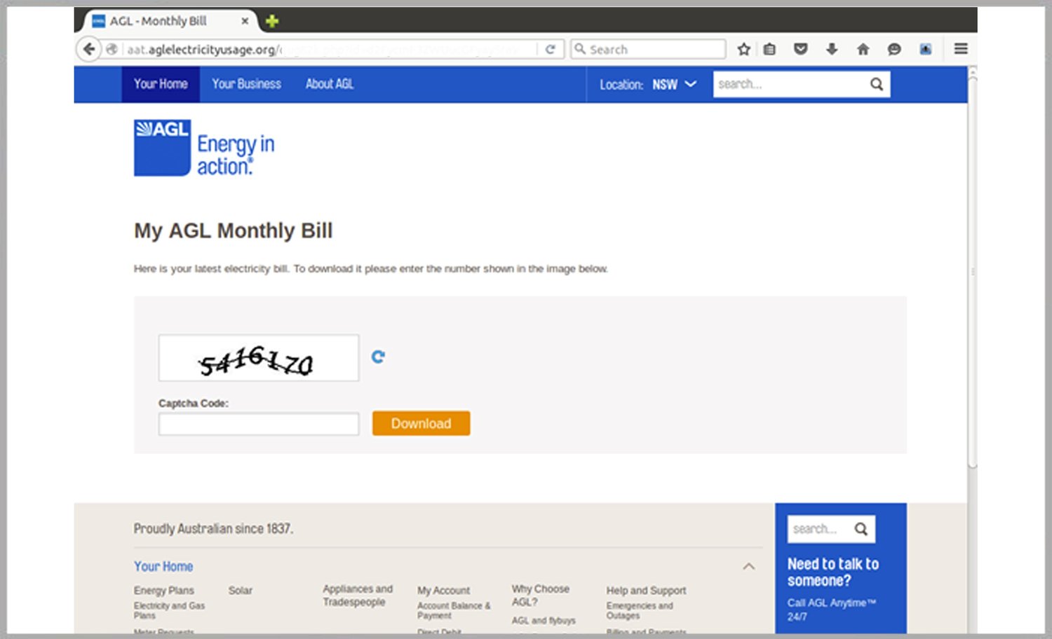Screen dimensions: 1052x639
Task: Refresh the captcha image
Action: (378, 357)
